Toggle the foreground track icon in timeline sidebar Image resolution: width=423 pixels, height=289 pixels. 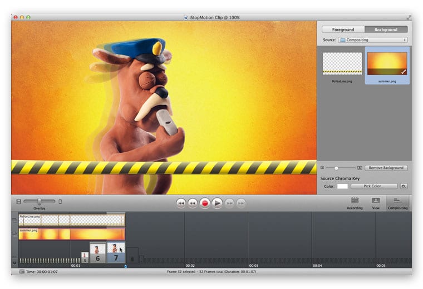[14, 220]
